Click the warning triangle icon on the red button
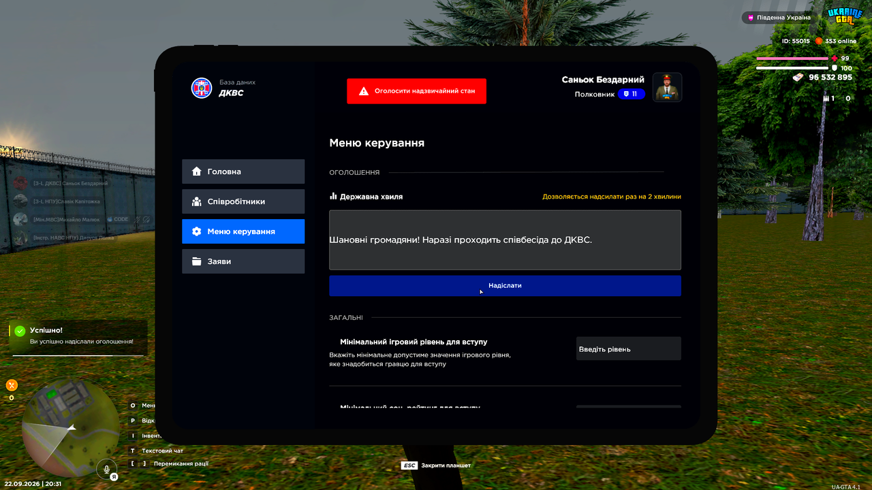 (x=364, y=91)
